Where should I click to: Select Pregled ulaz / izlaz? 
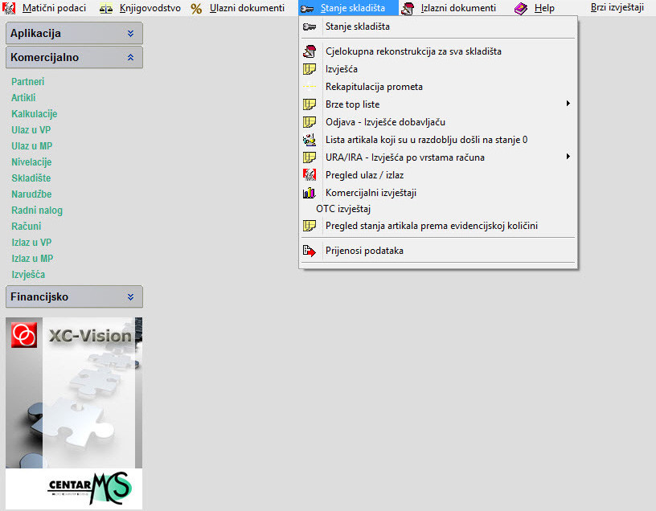[438, 175]
